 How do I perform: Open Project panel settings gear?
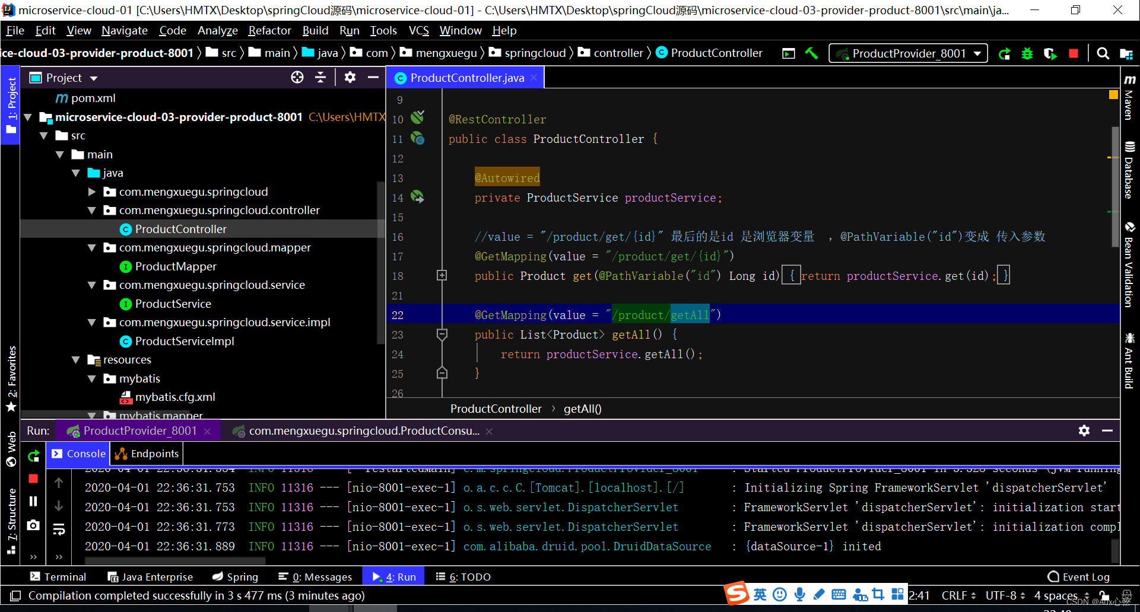[350, 78]
